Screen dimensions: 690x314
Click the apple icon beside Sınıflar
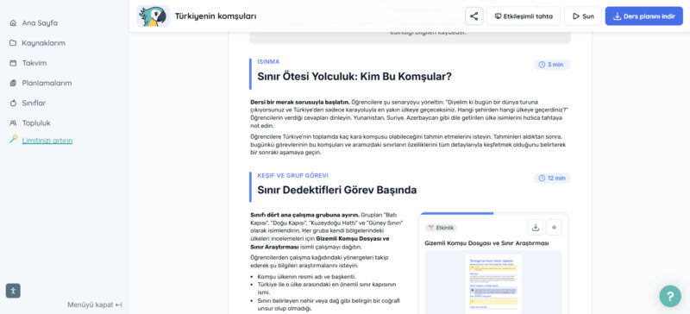pos(13,103)
